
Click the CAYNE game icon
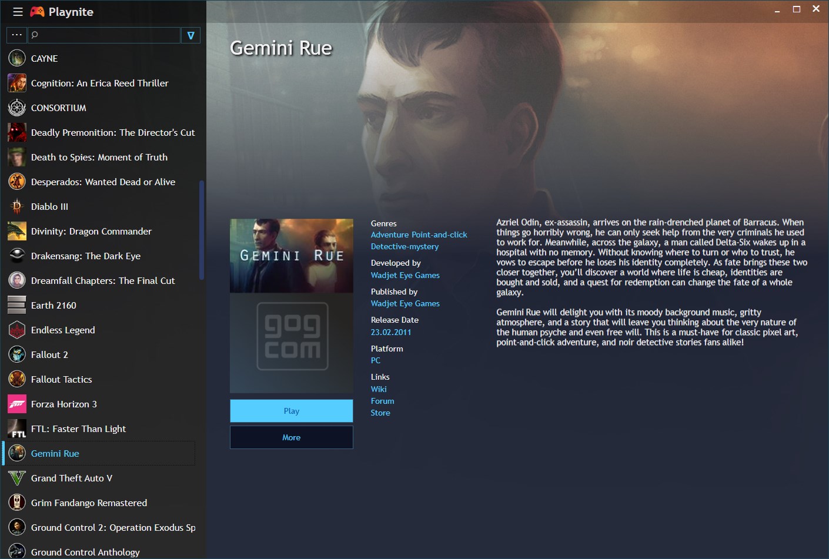tap(16, 58)
